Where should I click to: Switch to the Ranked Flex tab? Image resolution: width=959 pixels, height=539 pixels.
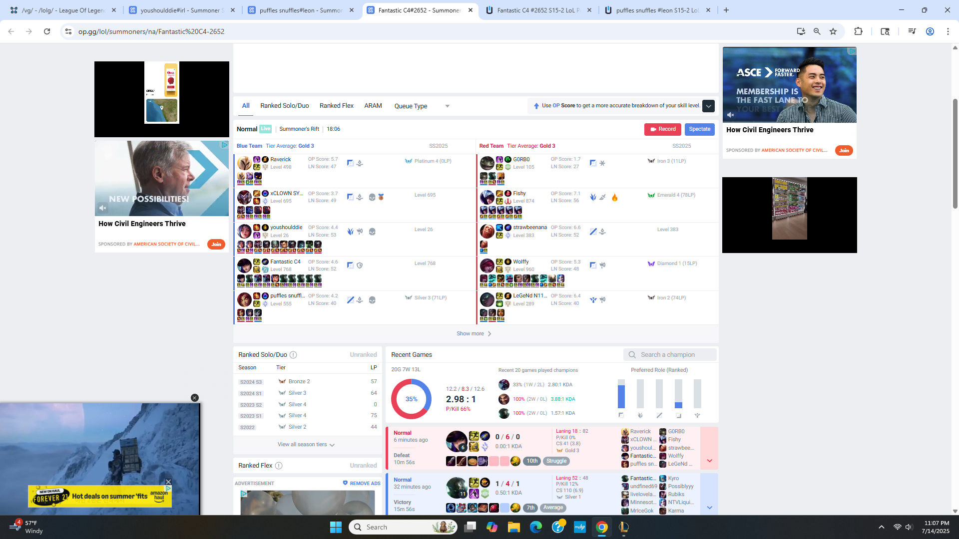[336, 106]
